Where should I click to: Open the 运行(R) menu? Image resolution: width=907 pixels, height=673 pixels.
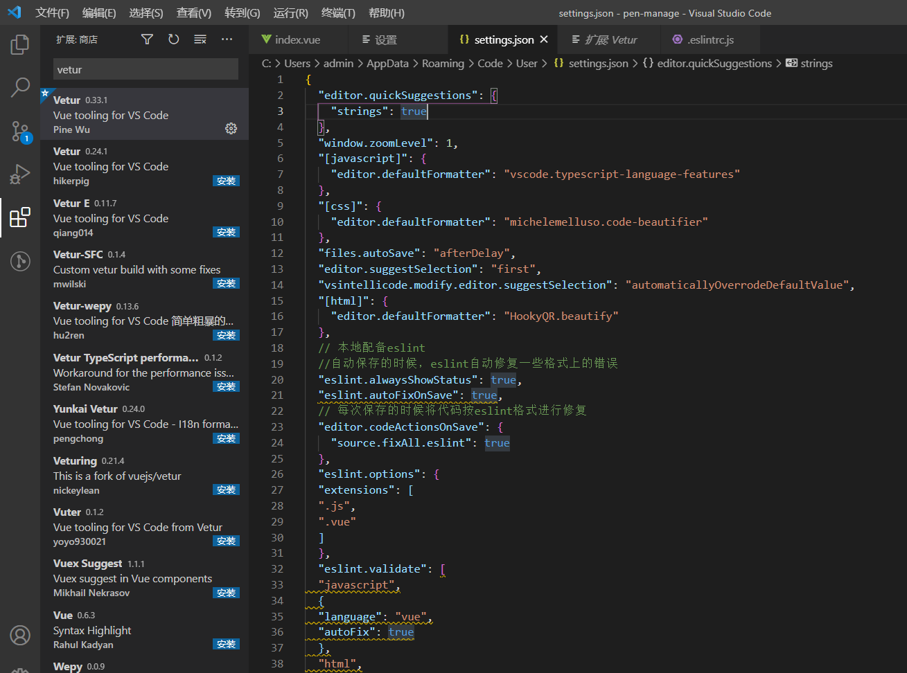click(291, 13)
